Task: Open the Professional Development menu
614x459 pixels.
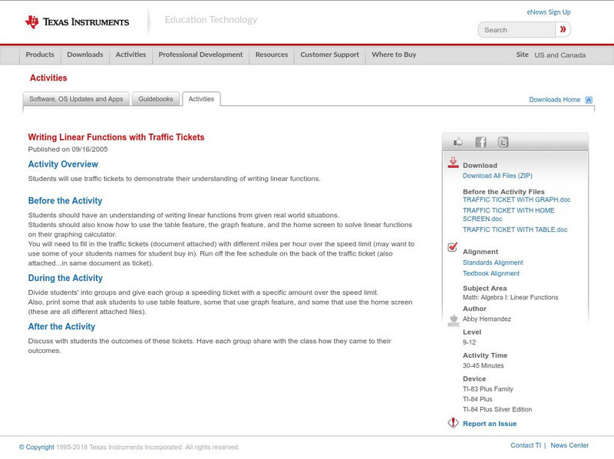Action: click(x=200, y=54)
